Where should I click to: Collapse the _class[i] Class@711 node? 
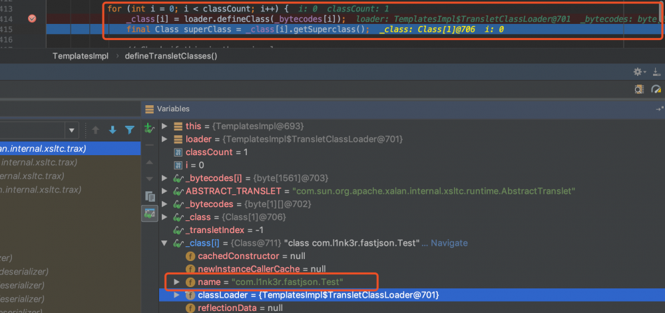pyautogui.click(x=165, y=244)
